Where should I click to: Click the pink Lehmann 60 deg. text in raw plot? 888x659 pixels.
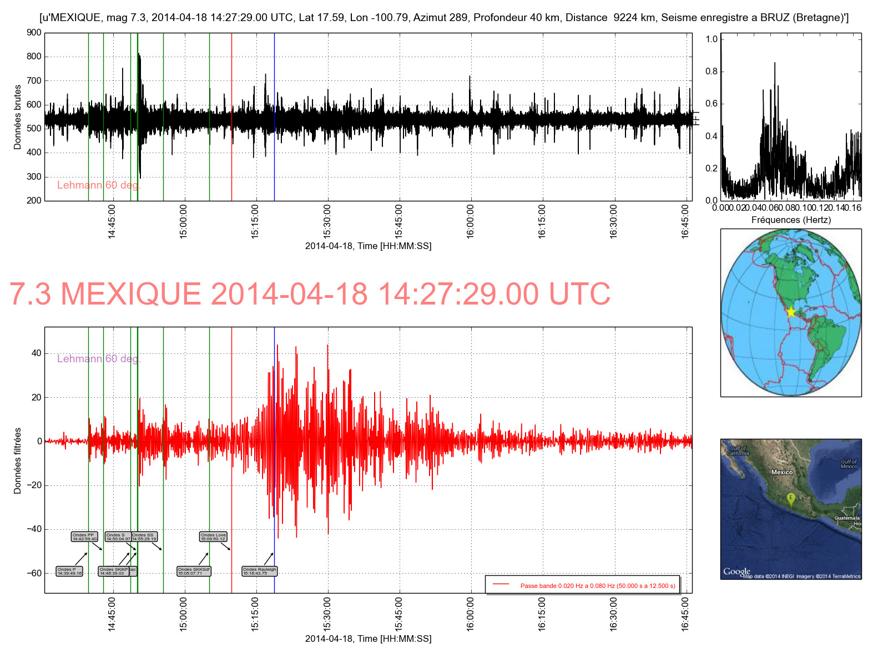click(x=99, y=185)
